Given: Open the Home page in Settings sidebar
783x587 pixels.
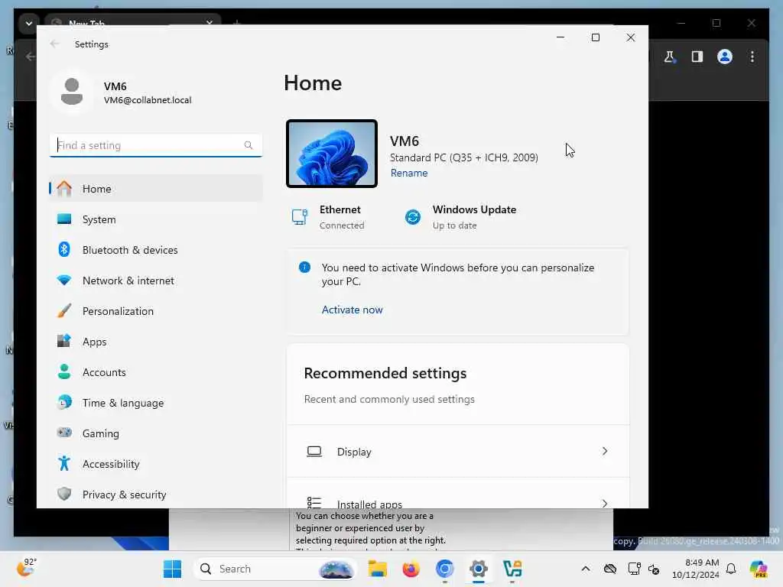Looking at the screenshot, I should click(x=156, y=189).
